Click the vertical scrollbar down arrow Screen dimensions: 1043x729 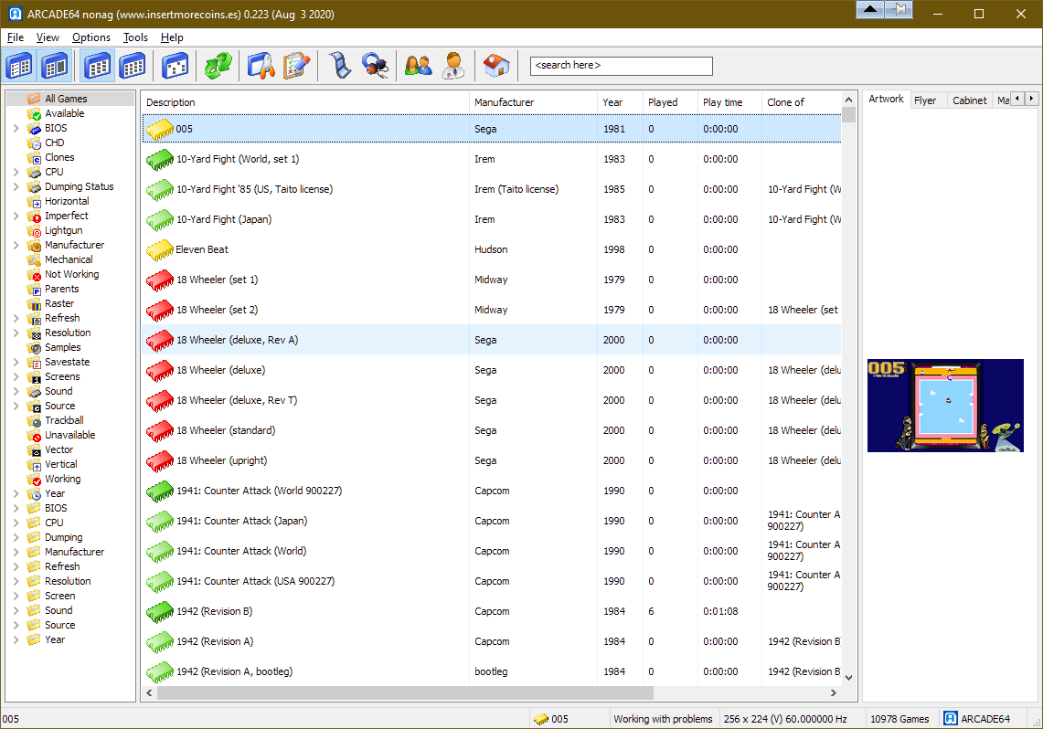pyautogui.click(x=848, y=677)
